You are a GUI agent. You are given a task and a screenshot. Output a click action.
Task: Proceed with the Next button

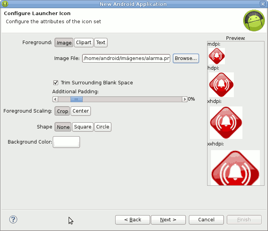click(x=168, y=220)
